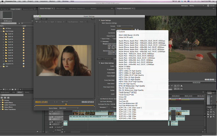
Task: Open Sequence 01 in Project panel
Action: pyautogui.click(x=9, y=64)
